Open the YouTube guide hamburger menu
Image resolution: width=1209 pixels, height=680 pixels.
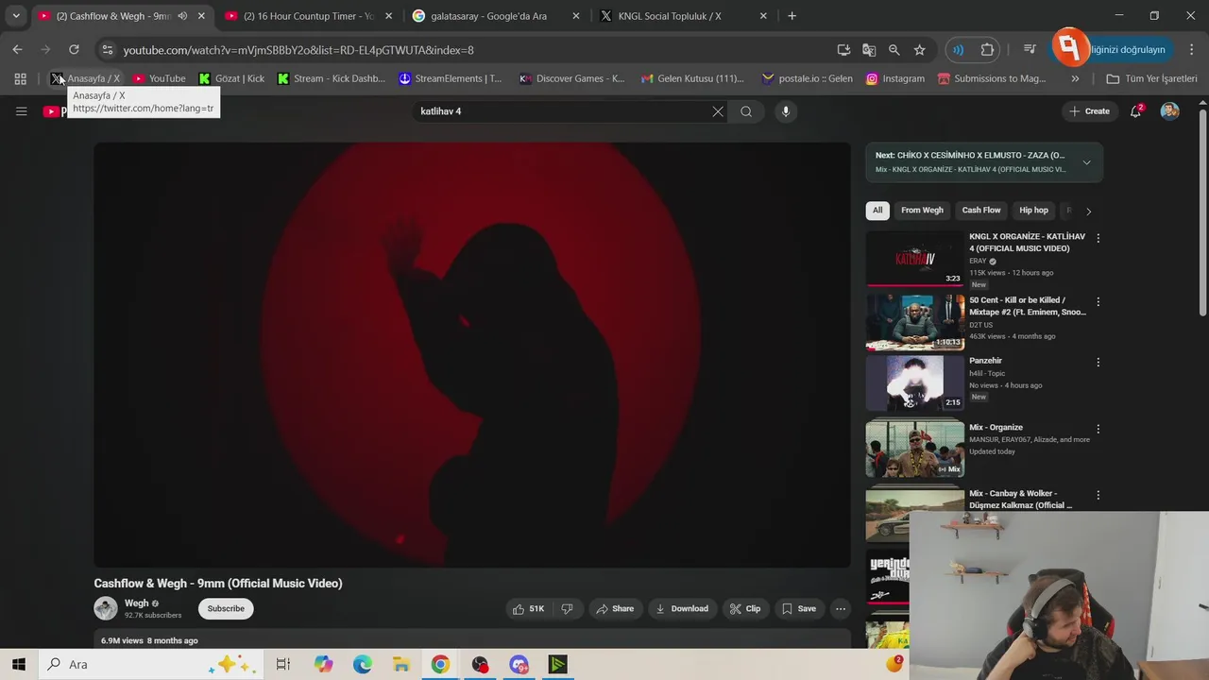click(x=21, y=111)
